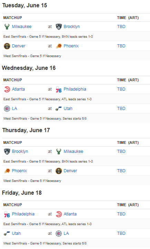This screenshot has height=249, width=150.
Task: Click the Milwaukee Bucks logo under Tuesday, June 15
Action: pyautogui.click(x=7, y=27)
